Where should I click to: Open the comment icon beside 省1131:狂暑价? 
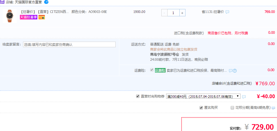(227, 12)
